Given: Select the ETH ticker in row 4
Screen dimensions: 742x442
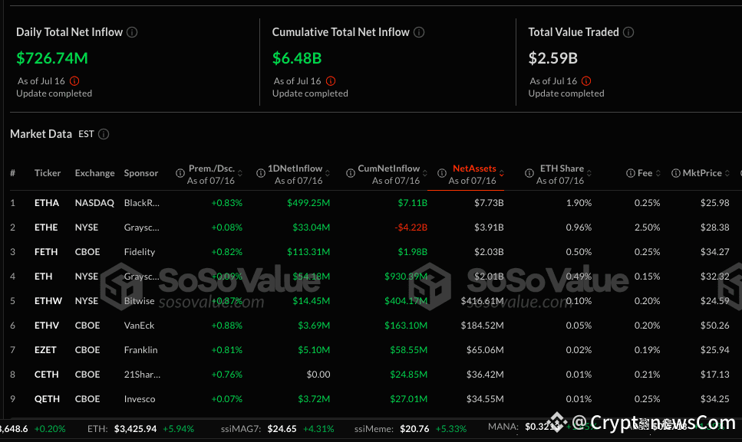Looking at the screenshot, I should click(43, 277).
